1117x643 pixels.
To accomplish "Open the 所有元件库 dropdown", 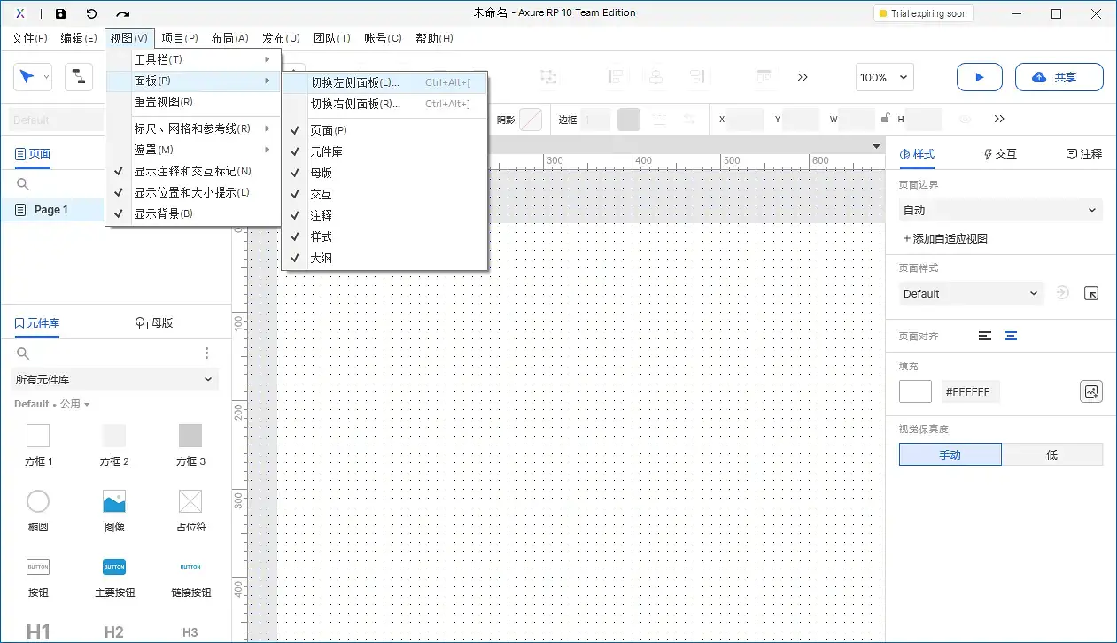I will (x=113, y=379).
